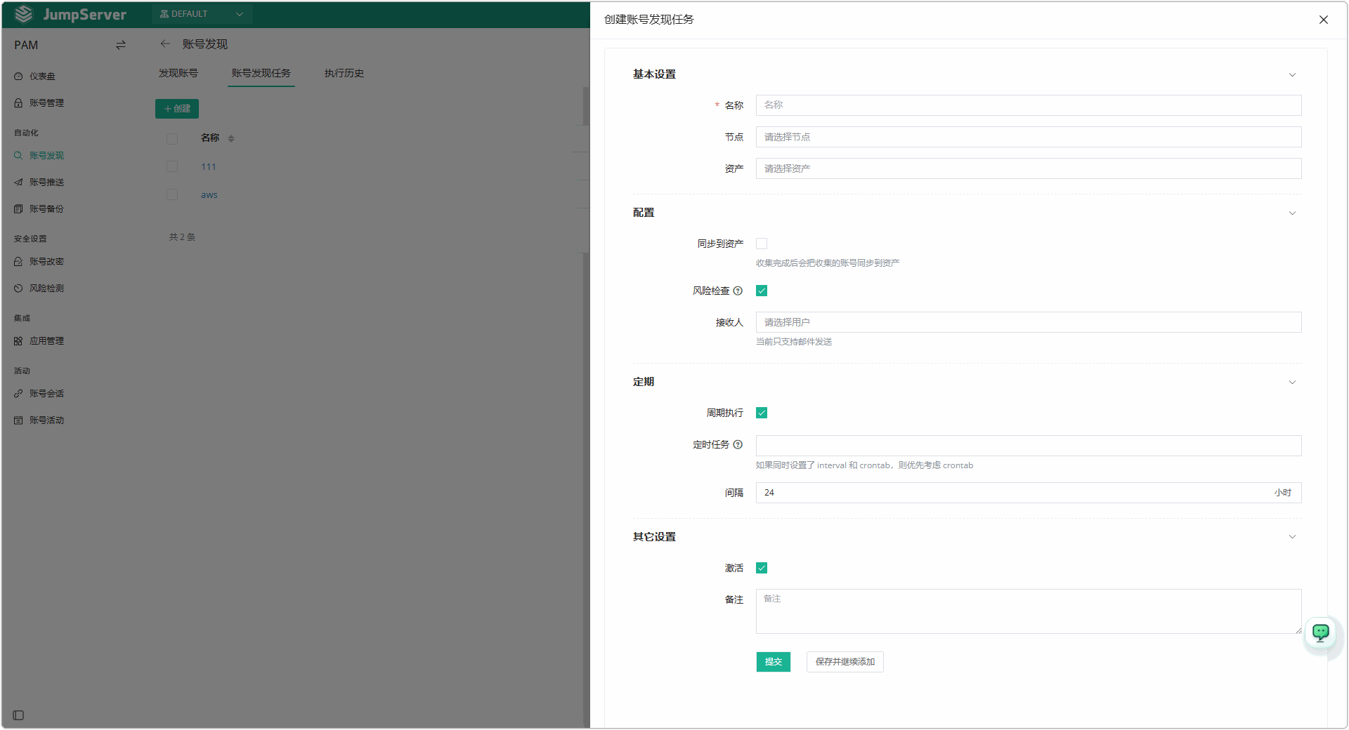The image size is (1349, 730).
Task: Uncheck the 周期执行 checkbox
Action: [x=762, y=413]
